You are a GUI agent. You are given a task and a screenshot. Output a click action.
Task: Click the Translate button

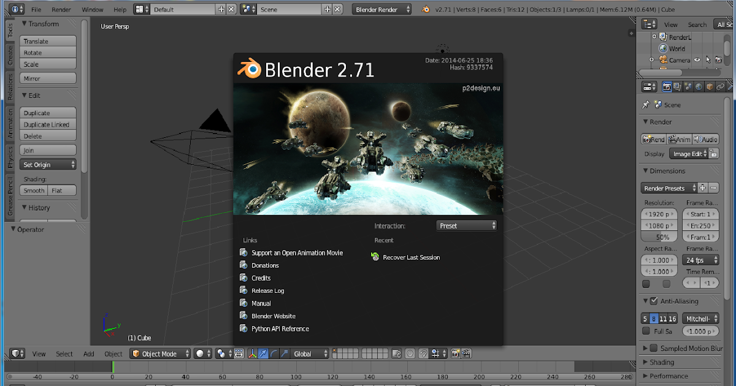point(48,41)
